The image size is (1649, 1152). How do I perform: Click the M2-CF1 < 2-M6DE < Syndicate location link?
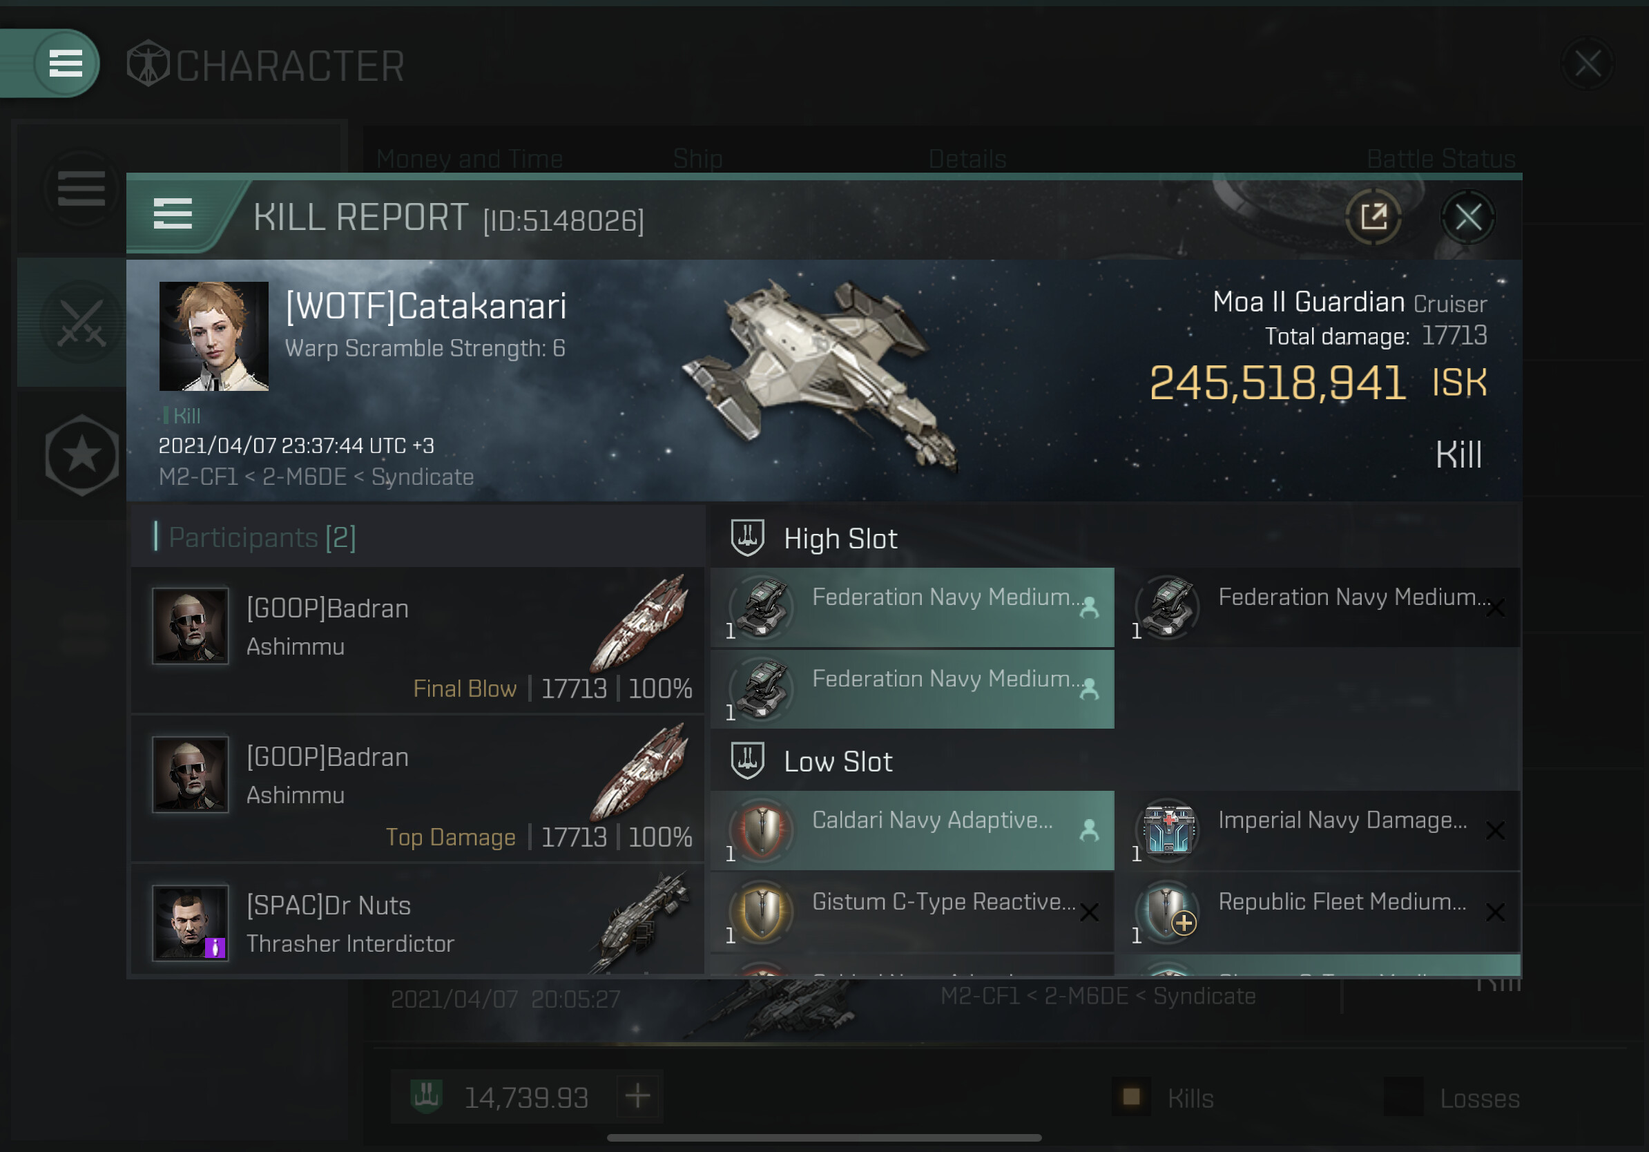(x=316, y=477)
